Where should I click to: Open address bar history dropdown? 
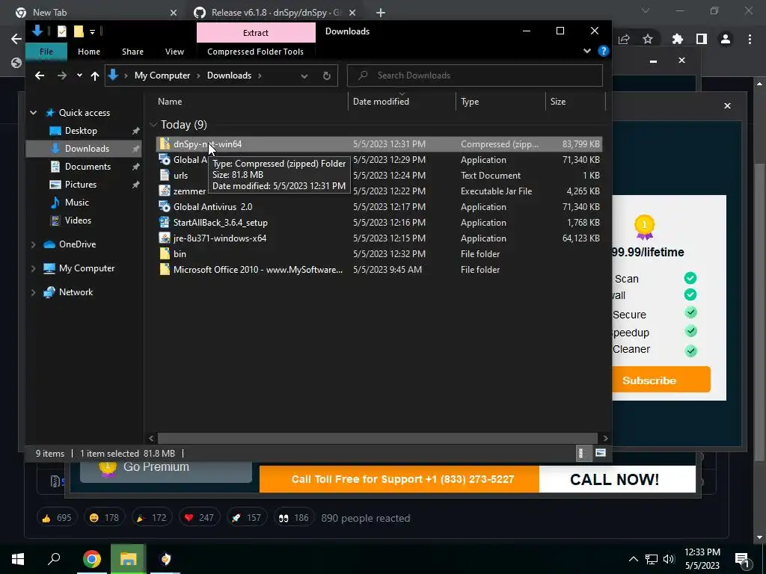(304, 75)
